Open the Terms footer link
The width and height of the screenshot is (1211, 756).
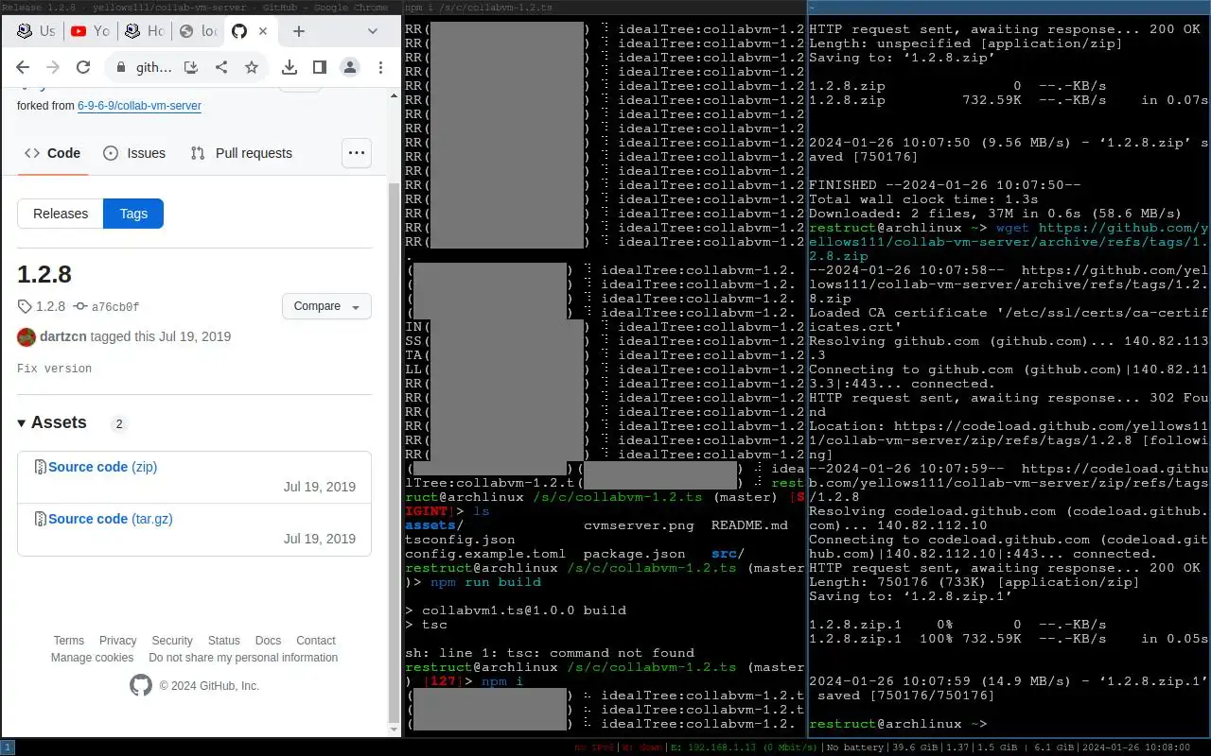pyautogui.click(x=68, y=641)
